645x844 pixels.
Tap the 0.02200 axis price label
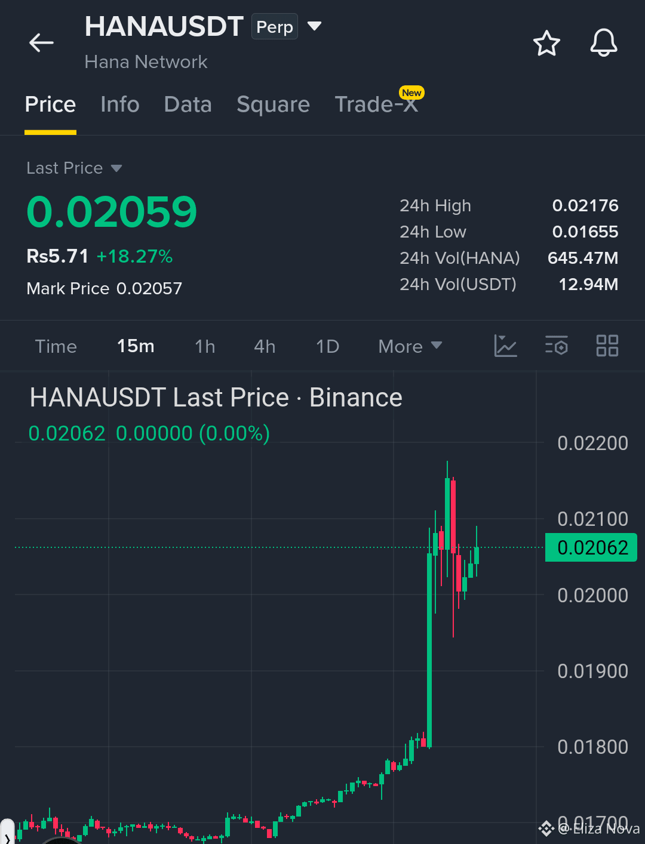pos(592,443)
